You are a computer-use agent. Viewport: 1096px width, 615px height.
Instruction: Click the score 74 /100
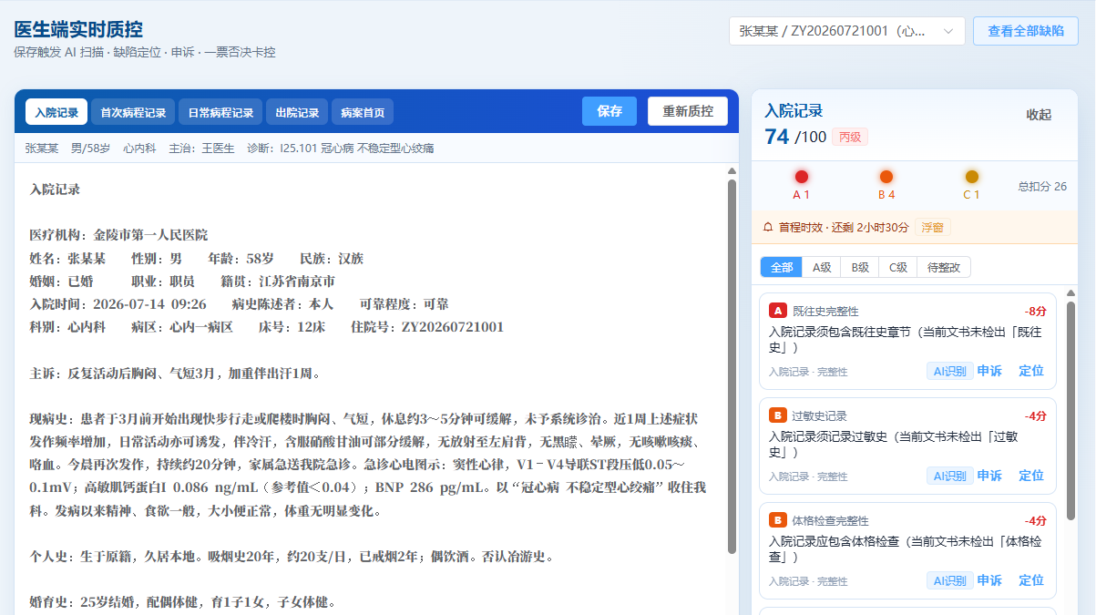tap(795, 137)
